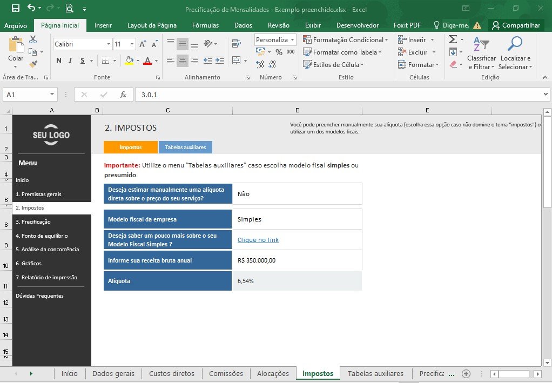Switch to the Tabelas auxiliares sheet tab
Image resolution: width=552 pixels, height=383 pixels.
pos(375,373)
